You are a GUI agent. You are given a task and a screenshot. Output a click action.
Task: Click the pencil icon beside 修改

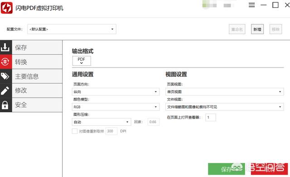click(x=5, y=91)
